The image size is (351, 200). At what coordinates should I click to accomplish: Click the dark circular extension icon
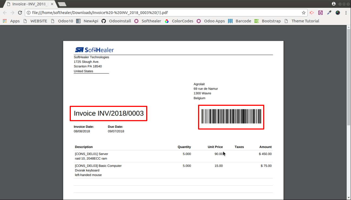[338, 13]
